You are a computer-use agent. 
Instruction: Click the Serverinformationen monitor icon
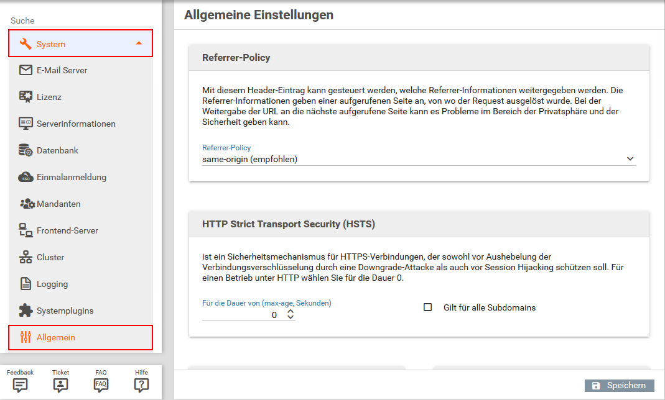tap(26, 124)
